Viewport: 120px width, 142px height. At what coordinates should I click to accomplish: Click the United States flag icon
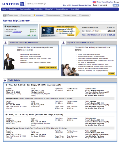[94, 2]
